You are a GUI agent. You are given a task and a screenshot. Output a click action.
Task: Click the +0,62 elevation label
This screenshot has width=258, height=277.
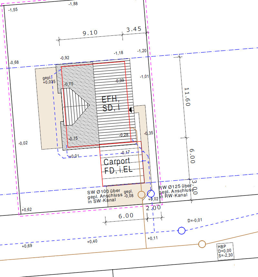click(x=27, y=210)
